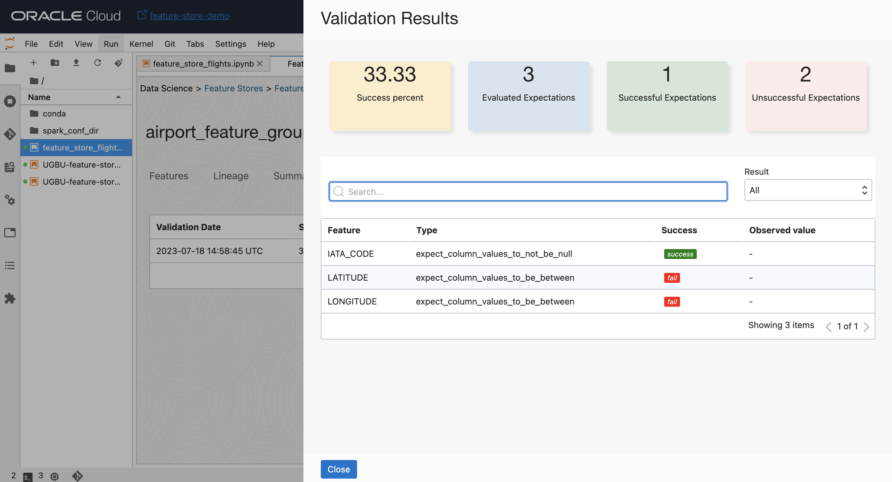Switch to the Features tab
892x482 pixels.
(x=169, y=176)
